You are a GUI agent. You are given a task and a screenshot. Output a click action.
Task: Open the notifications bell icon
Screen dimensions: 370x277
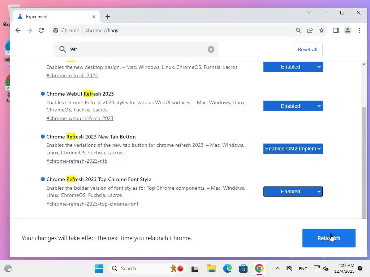click(x=360, y=268)
